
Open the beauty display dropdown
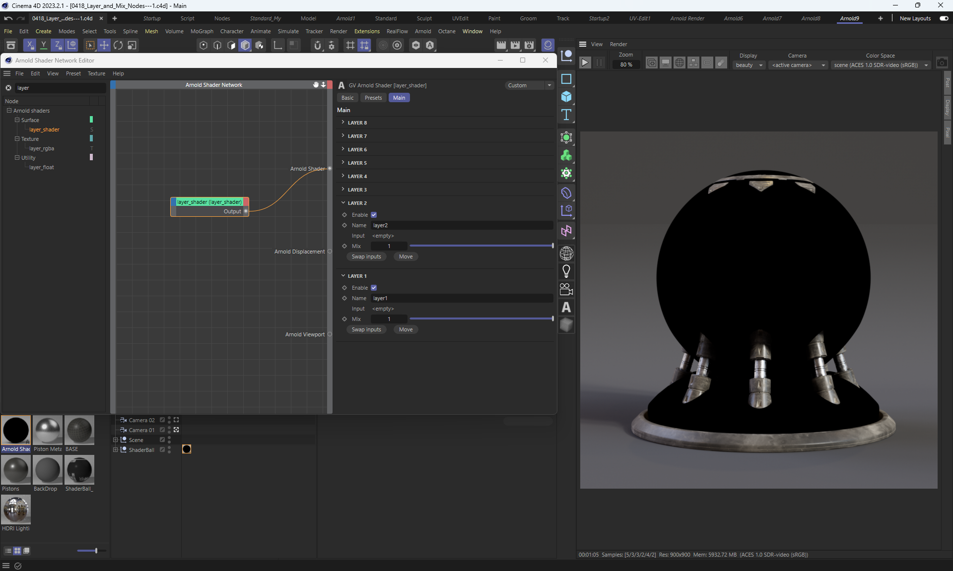(749, 65)
